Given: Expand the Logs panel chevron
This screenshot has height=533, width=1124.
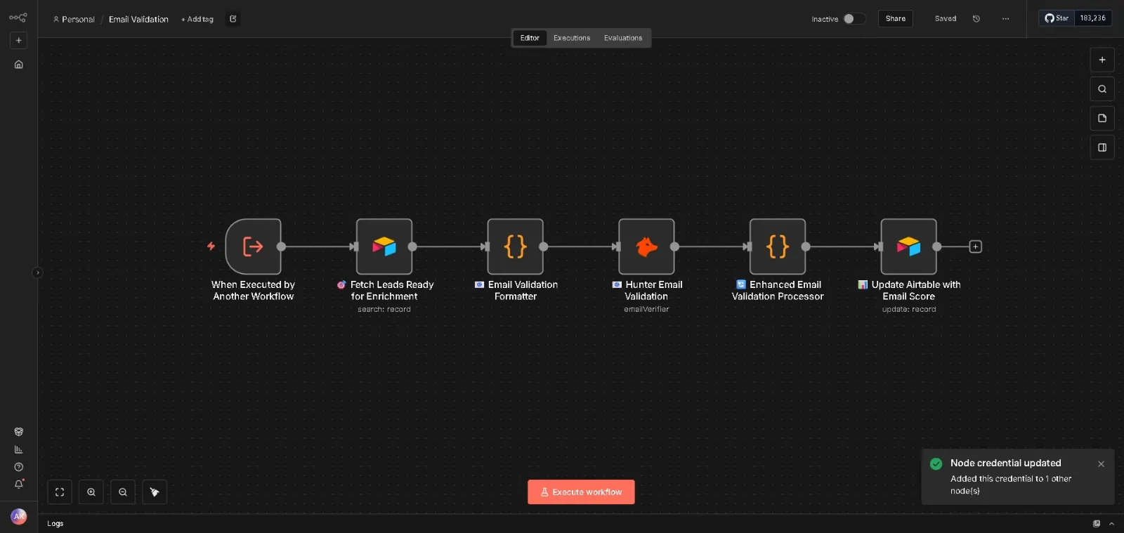Looking at the screenshot, I should (x=1111, y=524).
